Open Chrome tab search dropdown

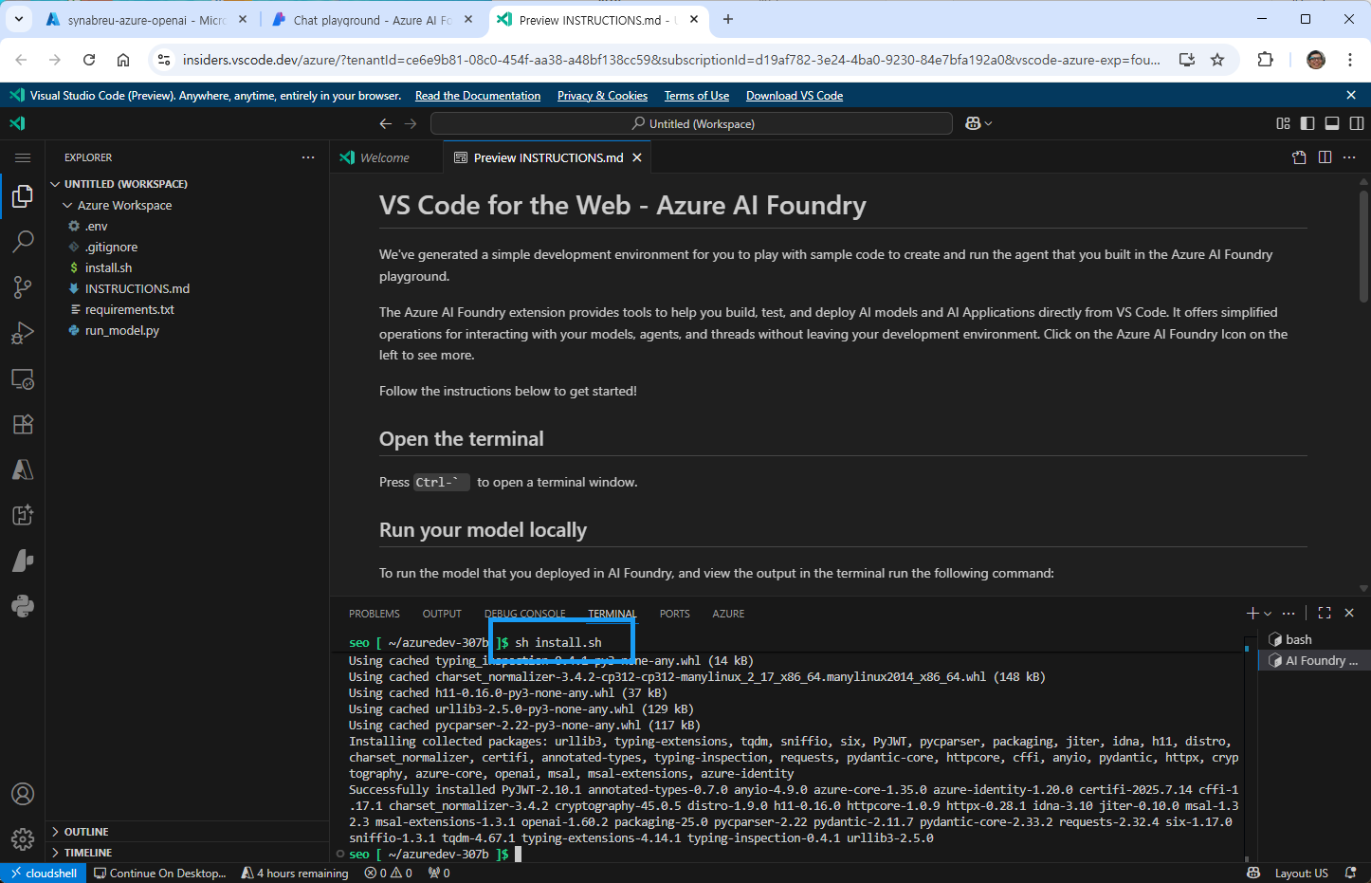point(18,19)
